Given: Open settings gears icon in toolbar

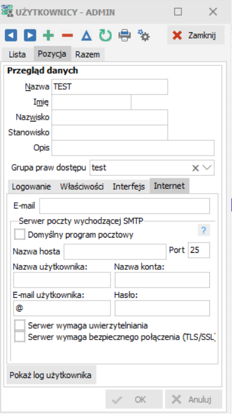Looking at the screenshot, I should [144, 35].
